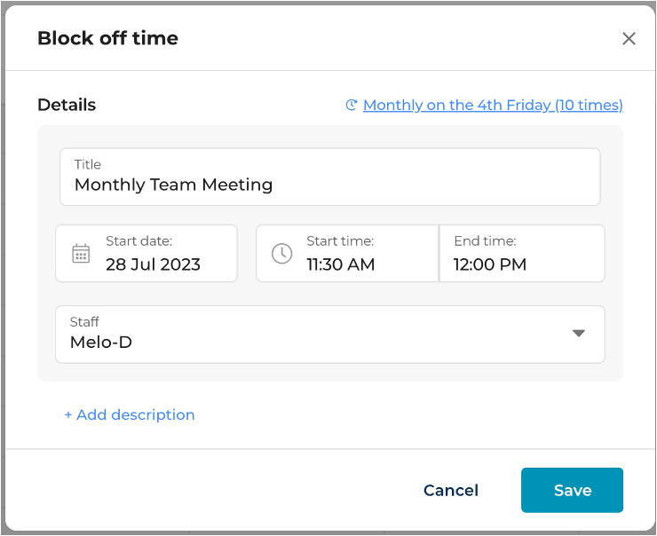The width and height of the screenshot is (657, 536).
Task: Click the Start date: label
Action: click(139, 241)
